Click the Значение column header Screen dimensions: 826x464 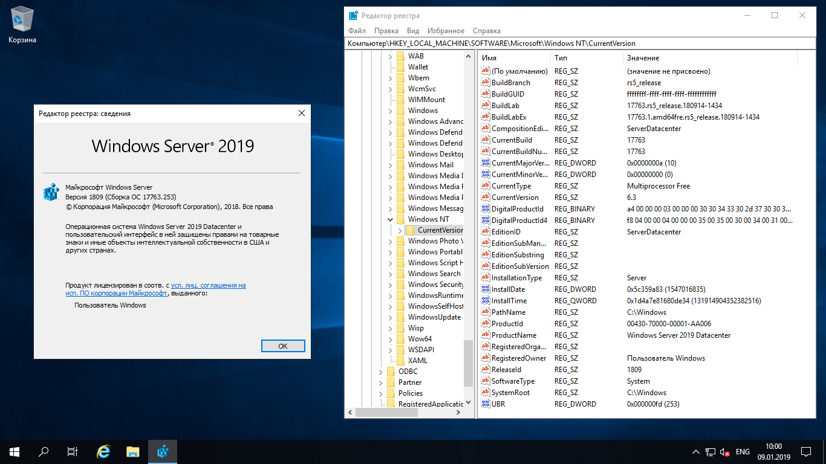click(710, 57)
